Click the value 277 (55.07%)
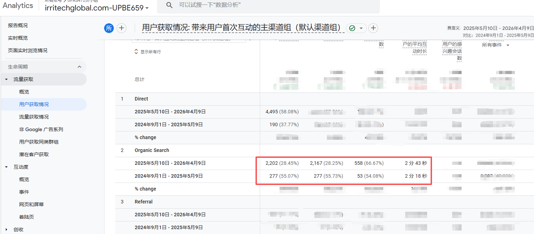The image size is (534, 234). [x=284, y=176]
